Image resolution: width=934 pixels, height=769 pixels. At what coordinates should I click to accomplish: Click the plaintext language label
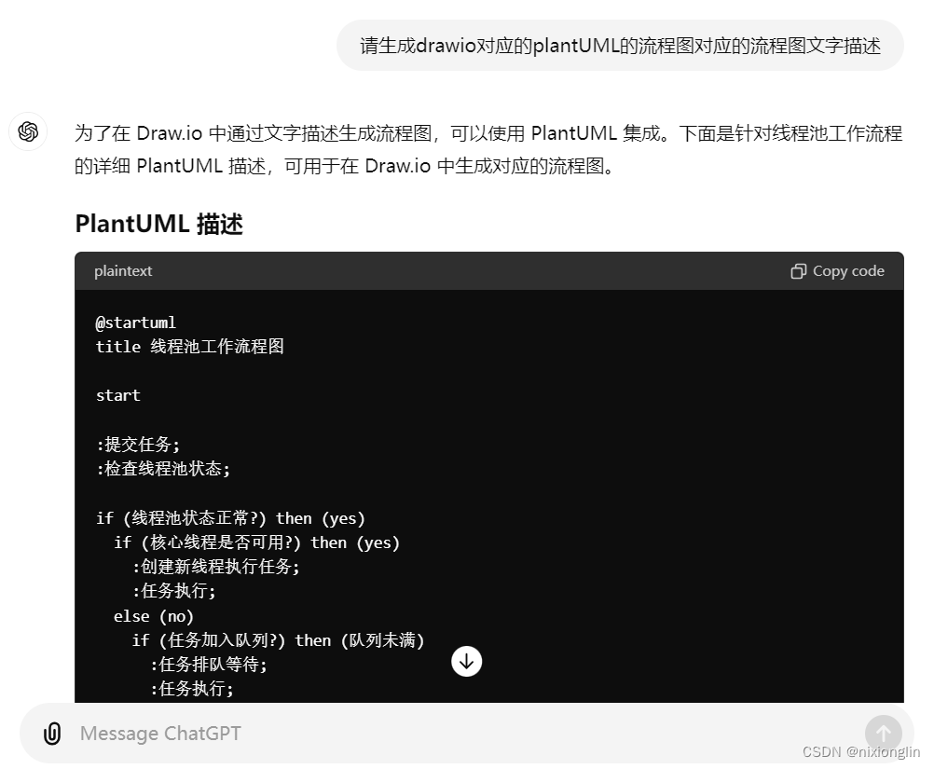click(123, 271)
